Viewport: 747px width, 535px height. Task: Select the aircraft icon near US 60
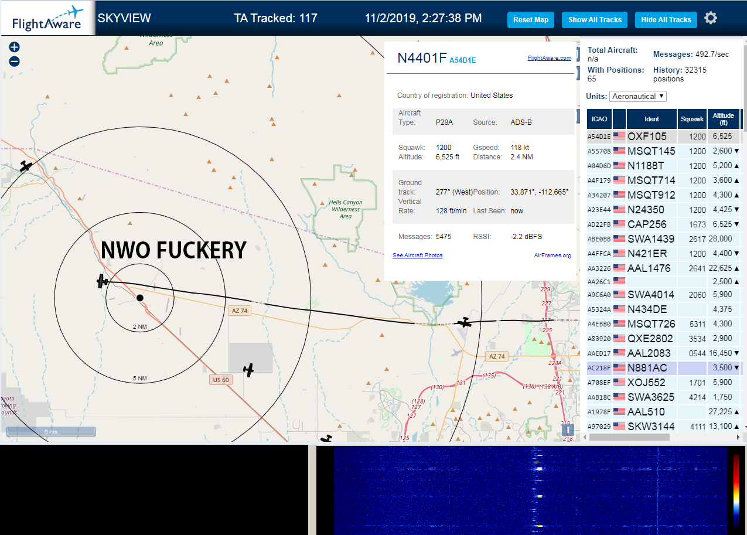pos(249,370)
